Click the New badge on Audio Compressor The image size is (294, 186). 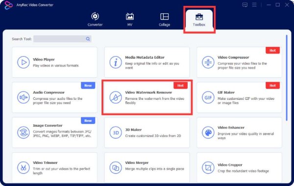click(x=88, y=86)
